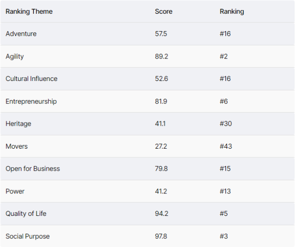Select the Power theme cell

(15, 191)
